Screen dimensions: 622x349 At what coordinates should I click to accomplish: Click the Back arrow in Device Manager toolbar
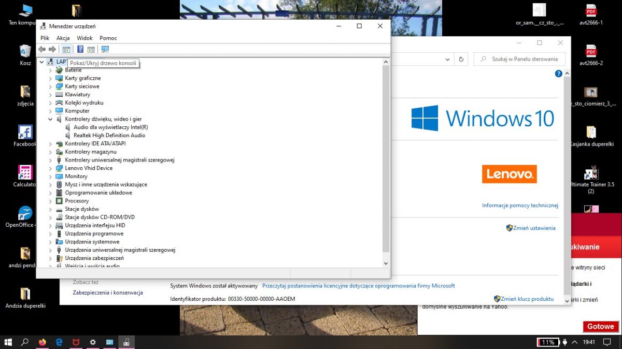pos(41,49)
